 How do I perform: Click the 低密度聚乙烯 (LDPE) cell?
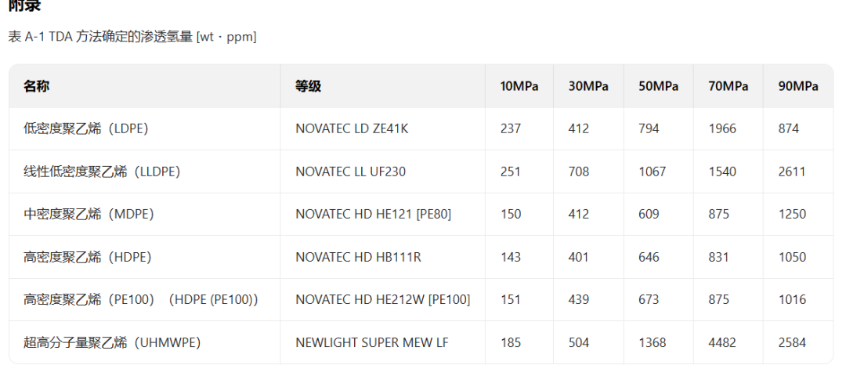pyautogui.click(x=86, y=129)
